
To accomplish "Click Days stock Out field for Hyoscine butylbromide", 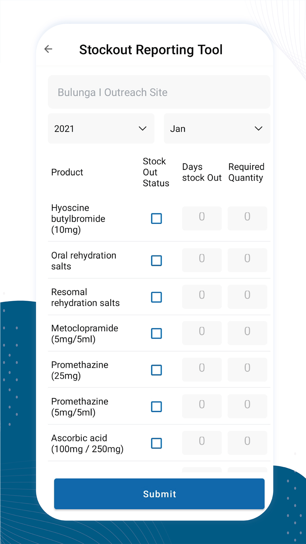I will 202,218.
